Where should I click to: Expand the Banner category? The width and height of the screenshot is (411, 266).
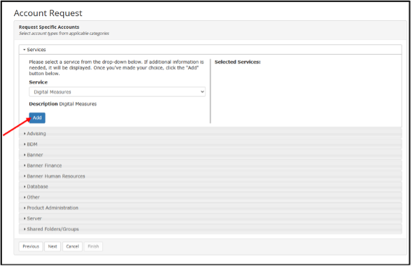click(210, 155)
